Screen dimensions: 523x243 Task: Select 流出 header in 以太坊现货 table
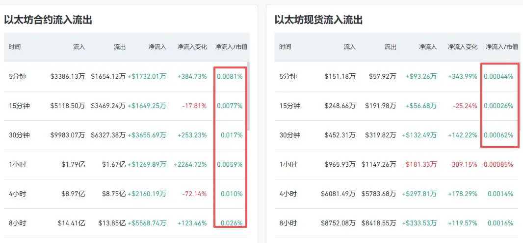(x=390, y=47)
